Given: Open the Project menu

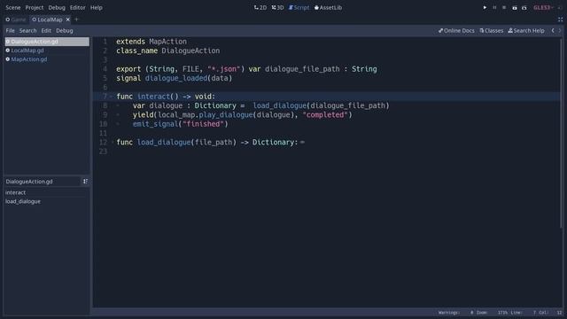Looking at the screenshot, I should [x=35, y=8].
